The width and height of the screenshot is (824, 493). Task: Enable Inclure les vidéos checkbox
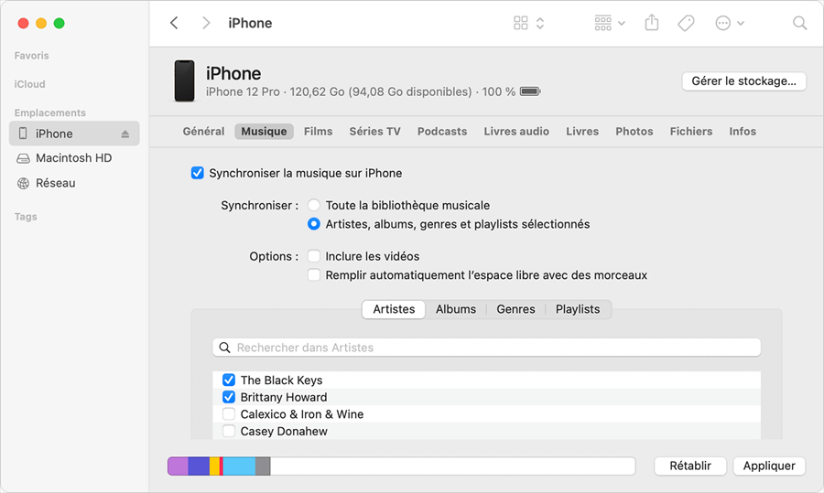[x=314, y=257]
